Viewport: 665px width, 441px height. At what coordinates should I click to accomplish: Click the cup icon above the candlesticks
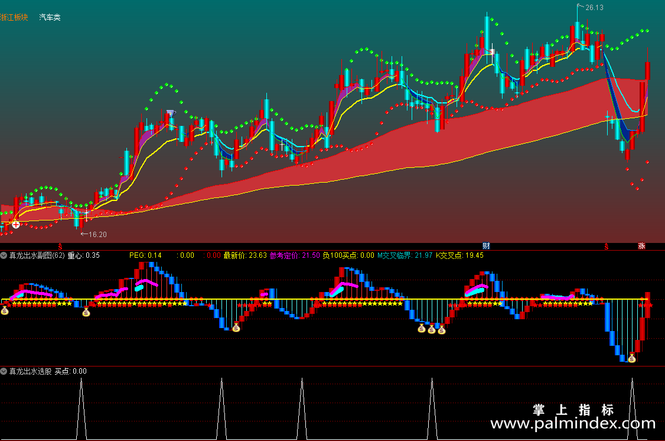pos(171,114)
